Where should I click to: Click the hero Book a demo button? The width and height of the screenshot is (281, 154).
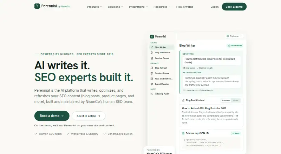pos(52,116)
